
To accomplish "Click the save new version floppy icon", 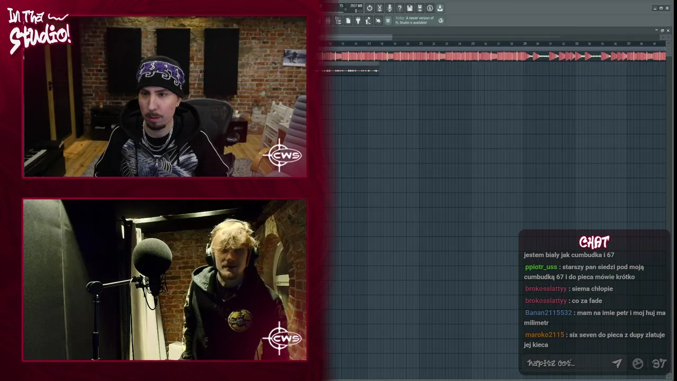I will pos(420,8).
